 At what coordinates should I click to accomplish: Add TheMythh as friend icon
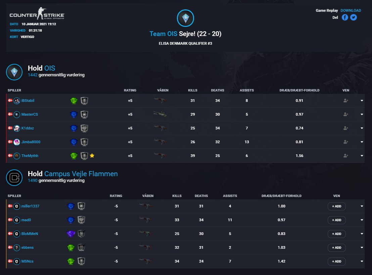(346, 156)
